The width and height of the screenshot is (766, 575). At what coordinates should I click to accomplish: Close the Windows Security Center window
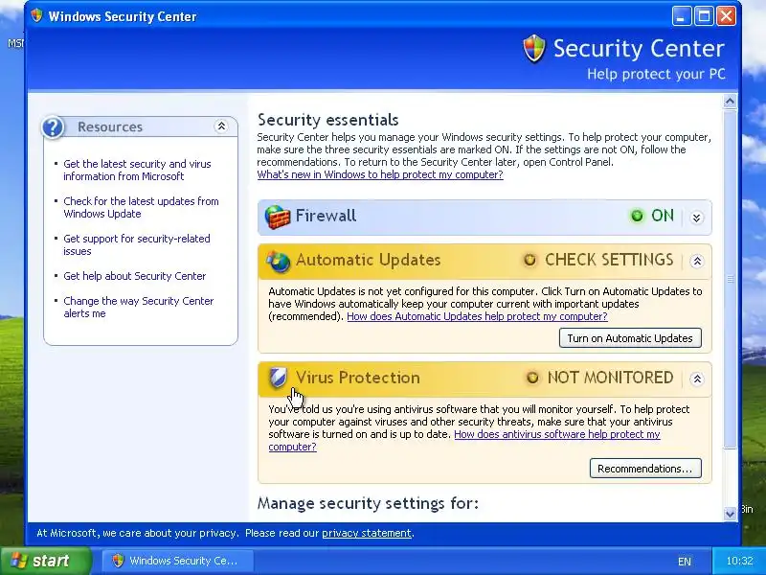727,16
